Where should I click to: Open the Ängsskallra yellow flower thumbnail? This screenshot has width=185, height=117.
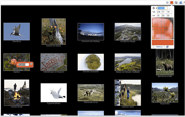point(165,93)
